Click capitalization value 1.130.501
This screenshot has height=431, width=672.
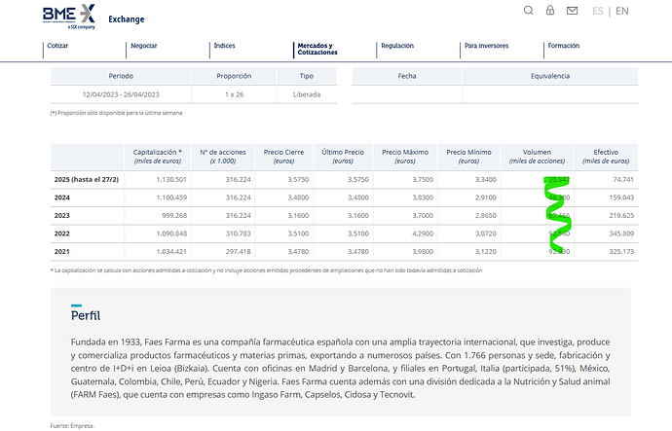(171, 180)
